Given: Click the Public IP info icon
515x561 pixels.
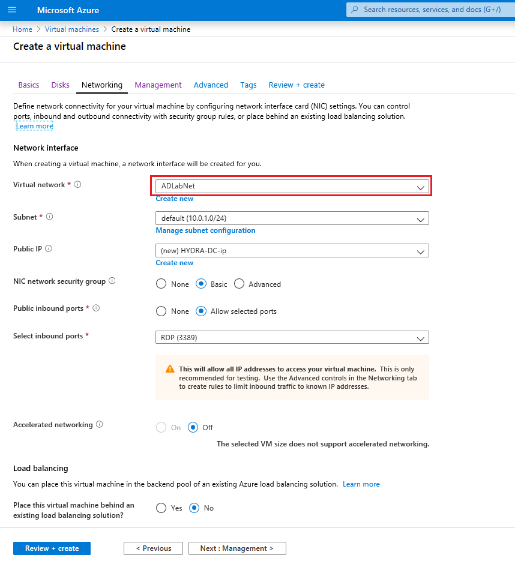Looking at the screenshot, I should (x=49, y=248).
